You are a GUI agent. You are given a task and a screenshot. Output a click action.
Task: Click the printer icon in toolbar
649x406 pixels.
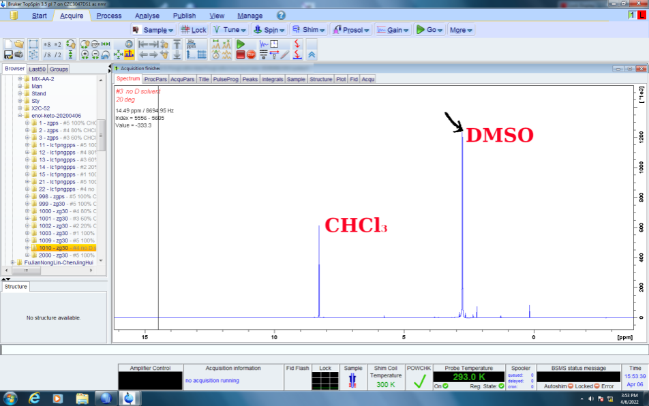coord(19,55)
